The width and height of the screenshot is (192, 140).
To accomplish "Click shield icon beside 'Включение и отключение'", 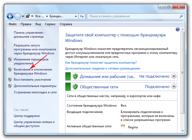I will click(10, 69).
